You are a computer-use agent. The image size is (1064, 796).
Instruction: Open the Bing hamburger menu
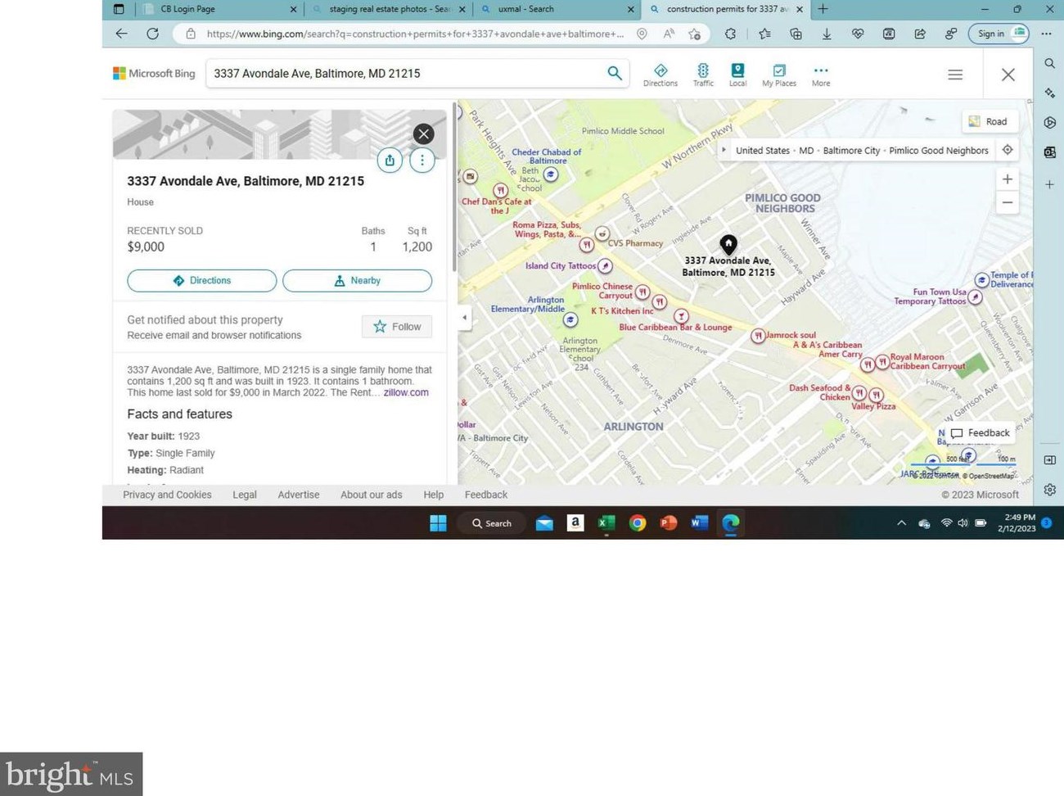click(x=955, y=75)
